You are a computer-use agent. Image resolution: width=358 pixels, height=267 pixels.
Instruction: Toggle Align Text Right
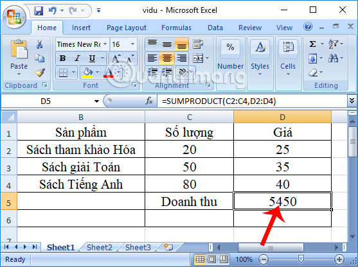[x=182, y=58]
